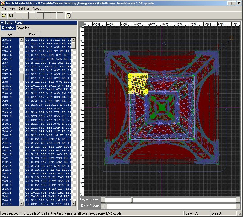Screen dimensions: 243x217
Task: Click the Open file toolbar icon
Action: point(4,16)
